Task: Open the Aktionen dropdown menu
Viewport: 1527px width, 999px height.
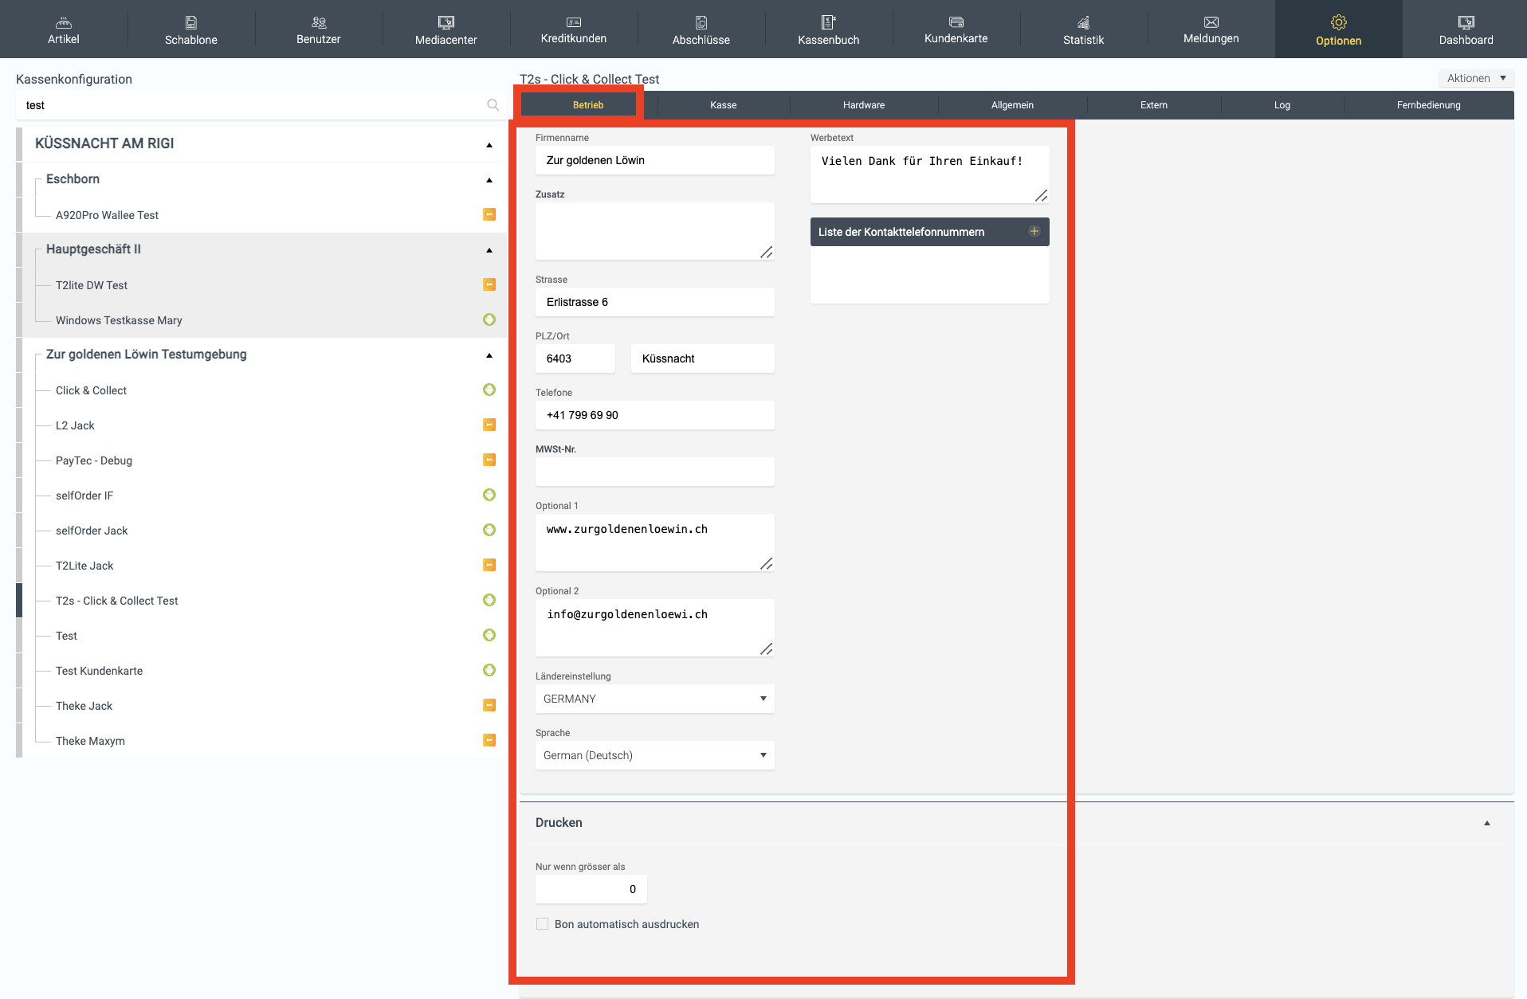Action: pos(1476,78)
